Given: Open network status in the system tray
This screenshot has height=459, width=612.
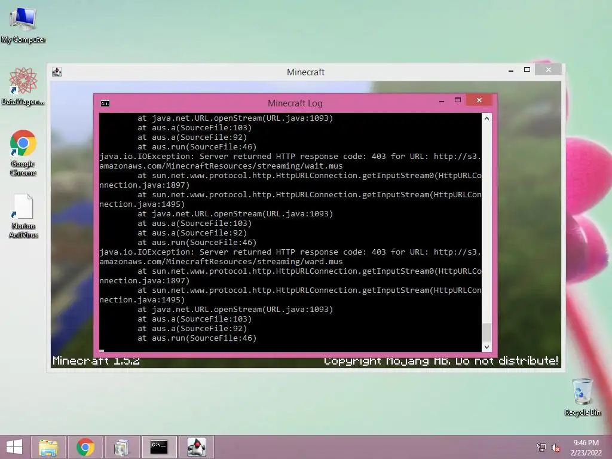Looking at the screenshot, I should tap(541, 448).
